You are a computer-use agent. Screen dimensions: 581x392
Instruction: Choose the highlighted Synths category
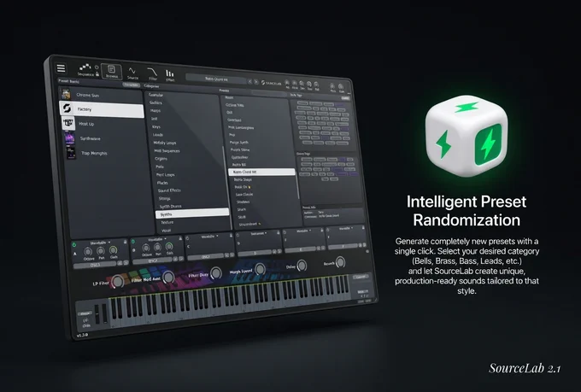(x=192, y=214)
